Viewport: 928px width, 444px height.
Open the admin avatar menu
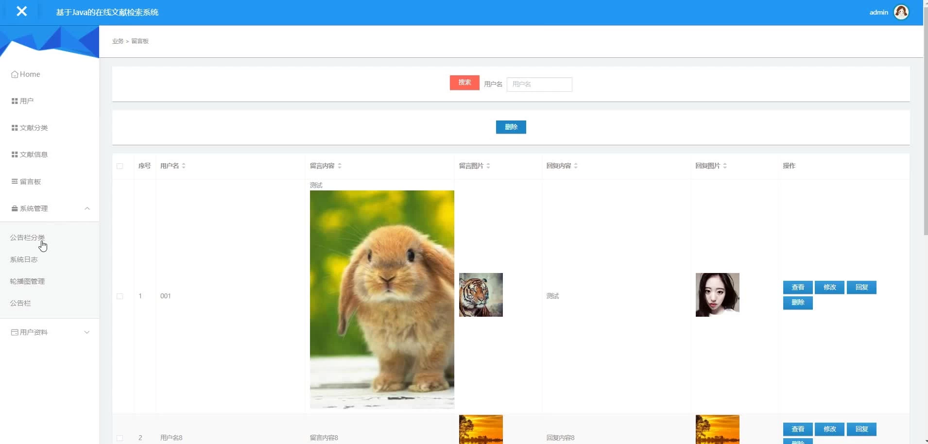[901, 12]
